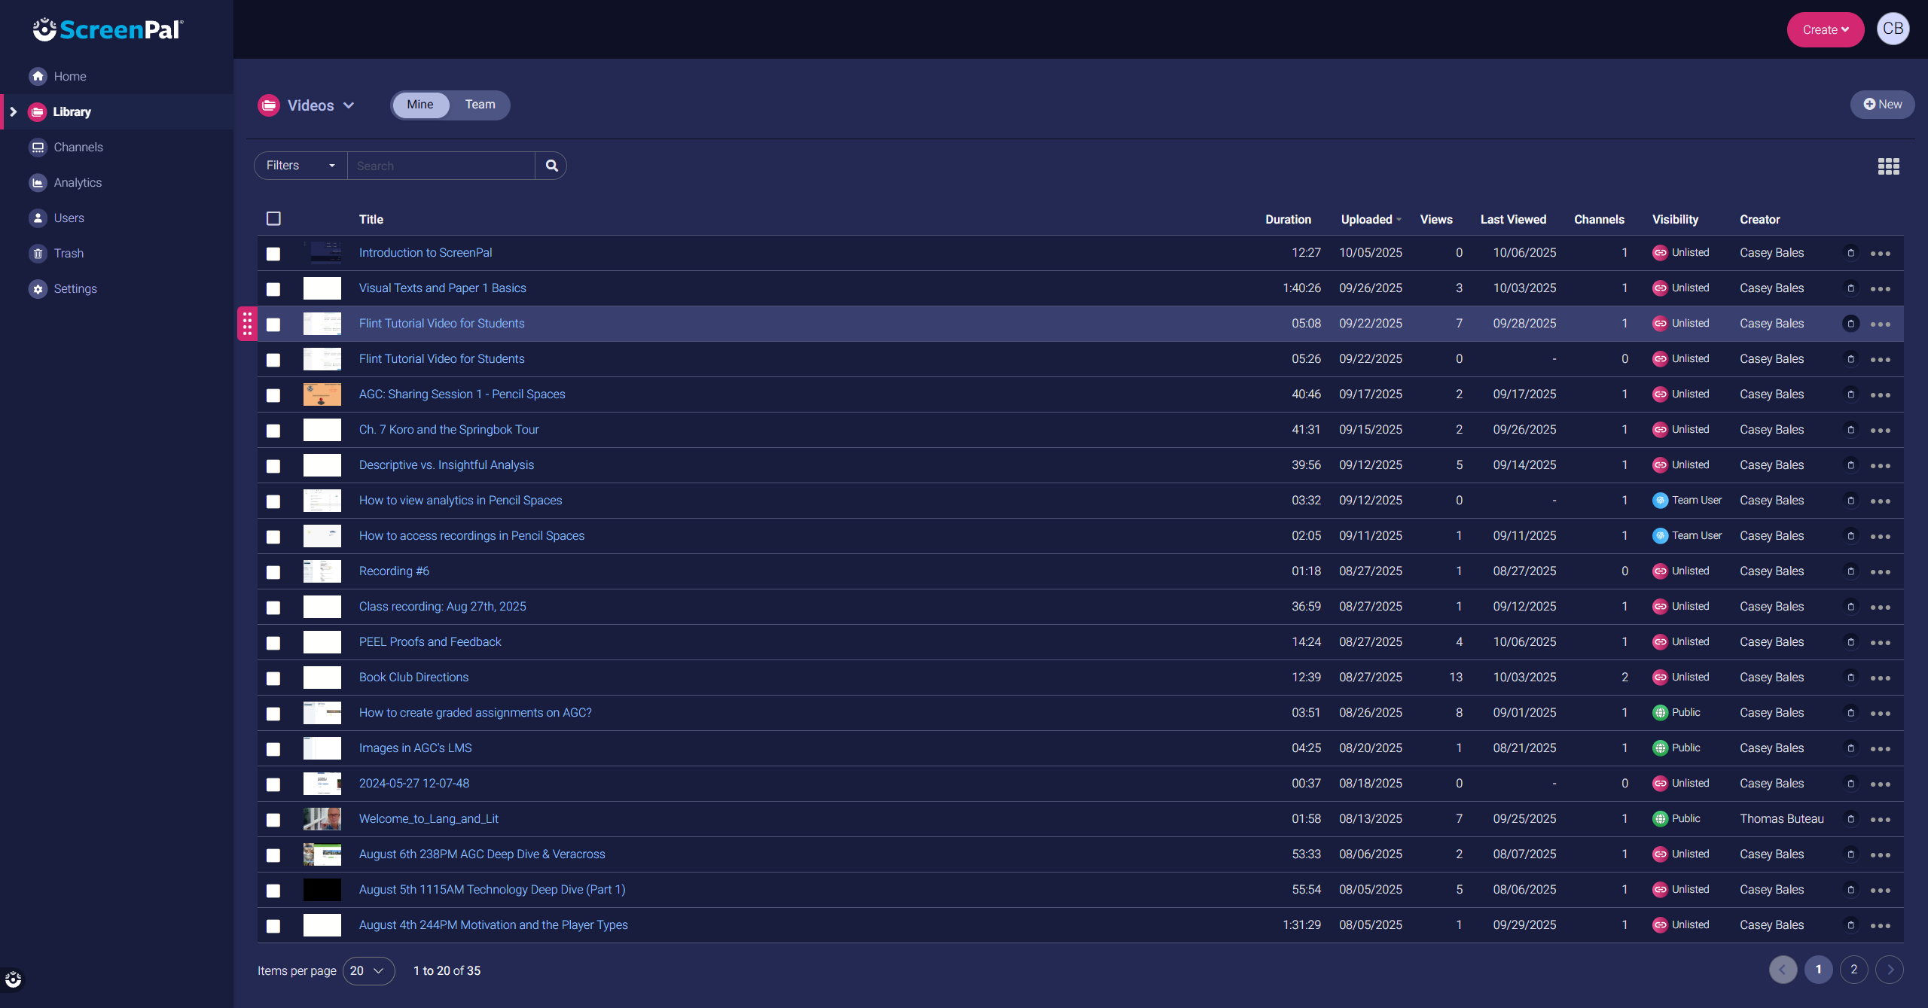The height and width of the screenshot is (1008, 1928).
Task: Switch to the Team tab
Action: [480, 105]
